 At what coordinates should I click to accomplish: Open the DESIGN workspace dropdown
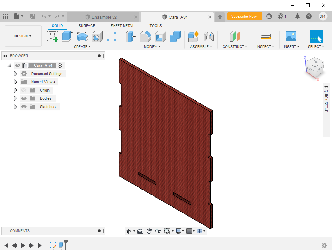[x=23, y=36]
